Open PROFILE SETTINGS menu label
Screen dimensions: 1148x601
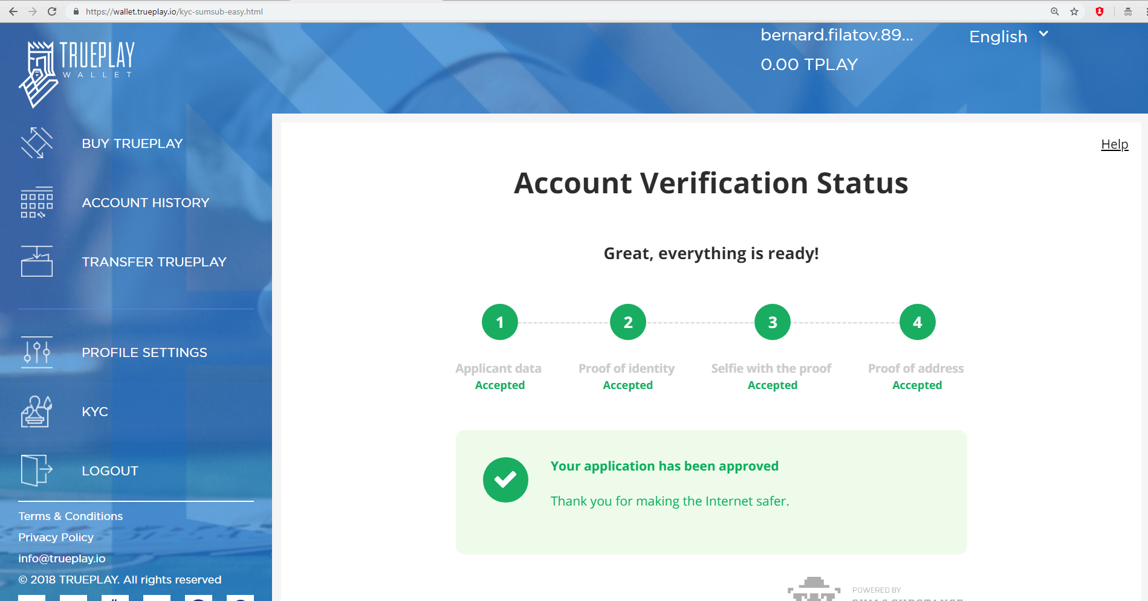144,352
